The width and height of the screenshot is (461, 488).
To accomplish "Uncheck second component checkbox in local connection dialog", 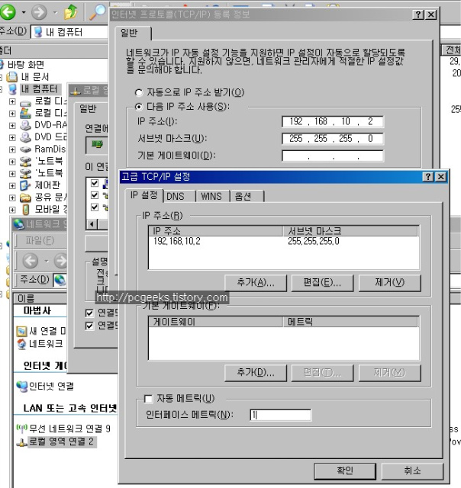I will [95, 195].
